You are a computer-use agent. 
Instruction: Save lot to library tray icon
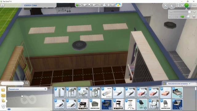(104, 5)
